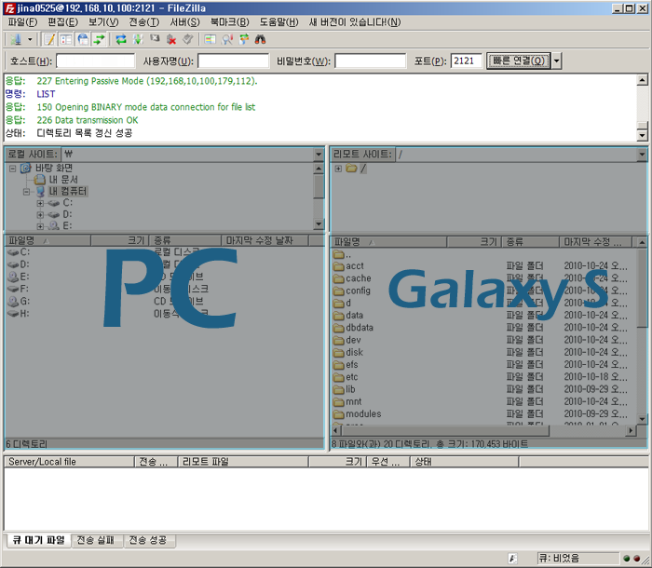Click the cancel current operation icon
This screenshot has width=652, height=568.
155,39
